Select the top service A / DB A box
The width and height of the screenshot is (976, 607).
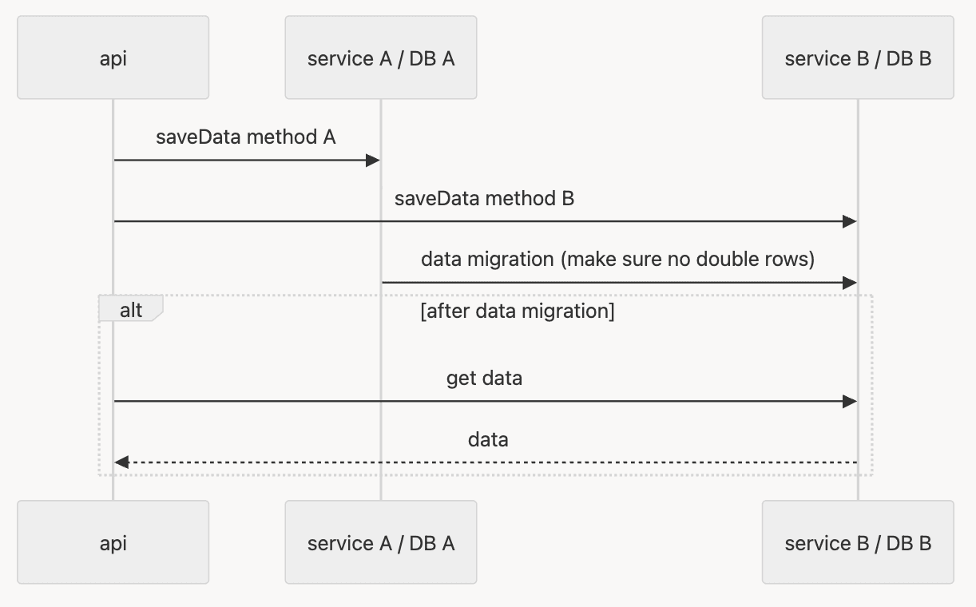point(380,58)
